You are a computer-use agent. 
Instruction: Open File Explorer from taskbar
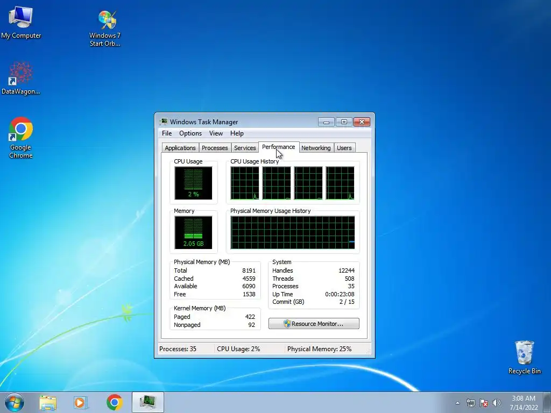coord(48,403)
